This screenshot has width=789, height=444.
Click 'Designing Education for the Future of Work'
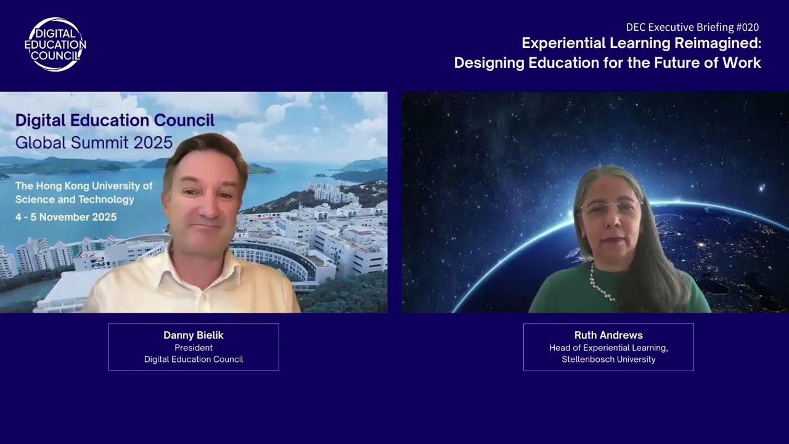(608, 63)
